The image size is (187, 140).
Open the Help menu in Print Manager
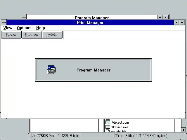(x=41, y=28)
